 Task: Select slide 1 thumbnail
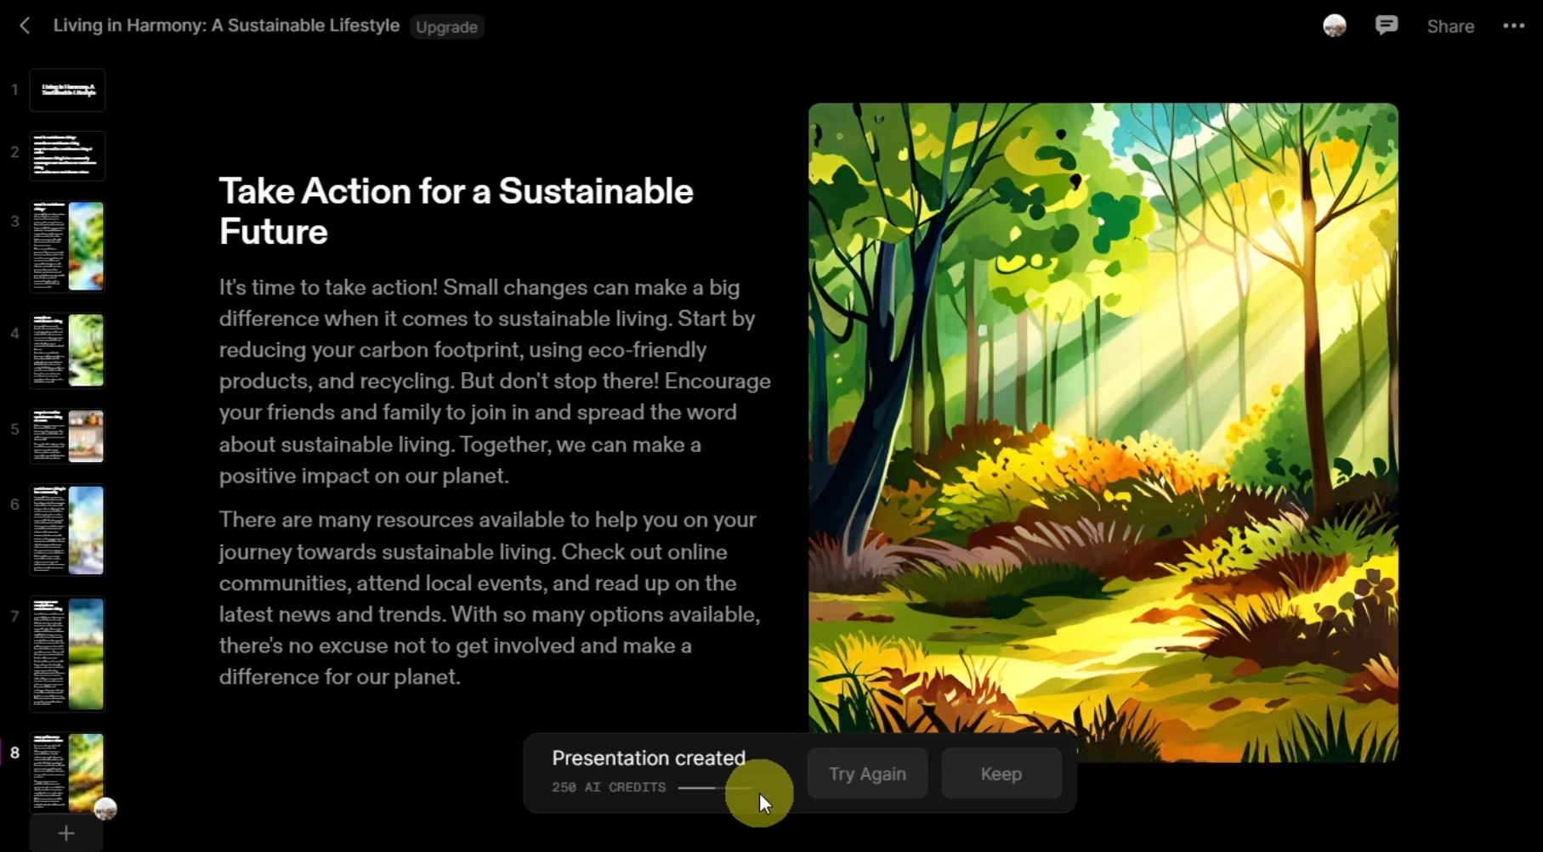tap(67, 90)
